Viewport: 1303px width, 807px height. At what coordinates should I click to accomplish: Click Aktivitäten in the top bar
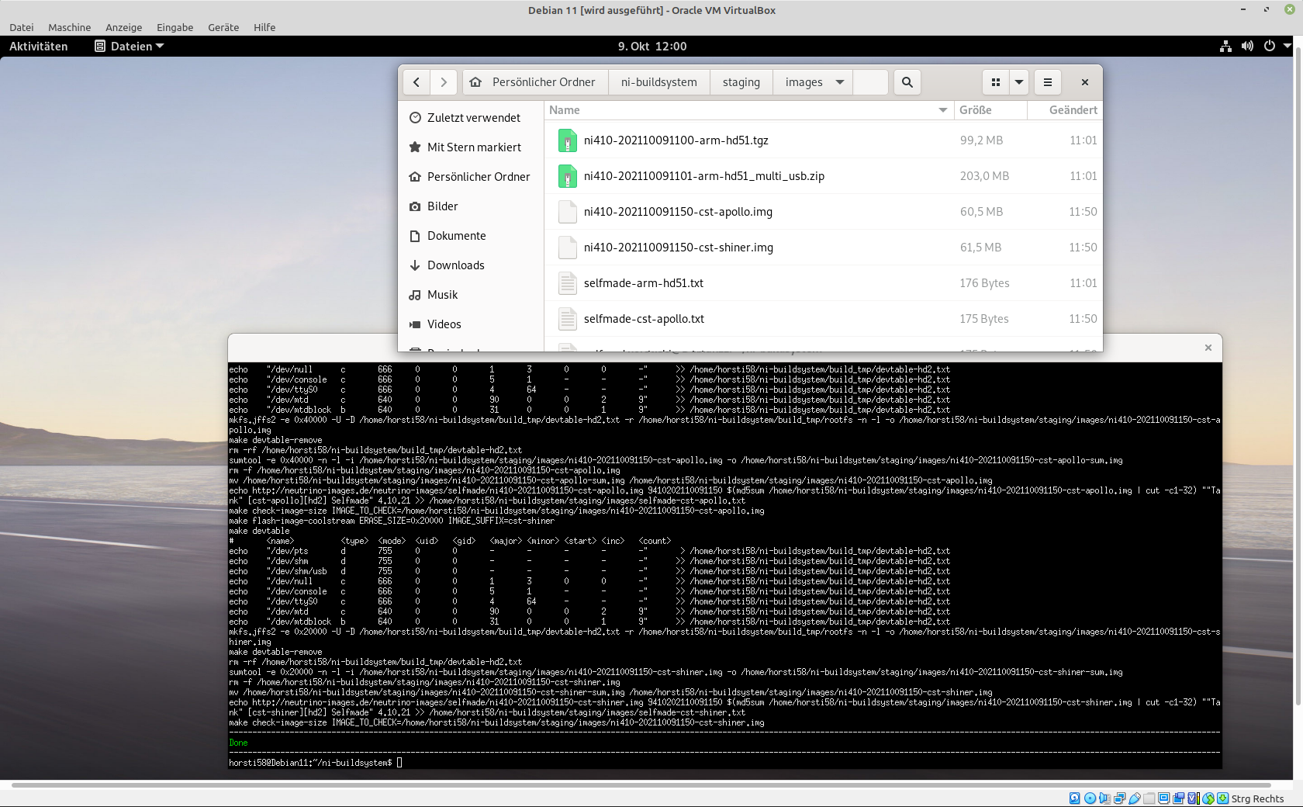coord(39,47)
